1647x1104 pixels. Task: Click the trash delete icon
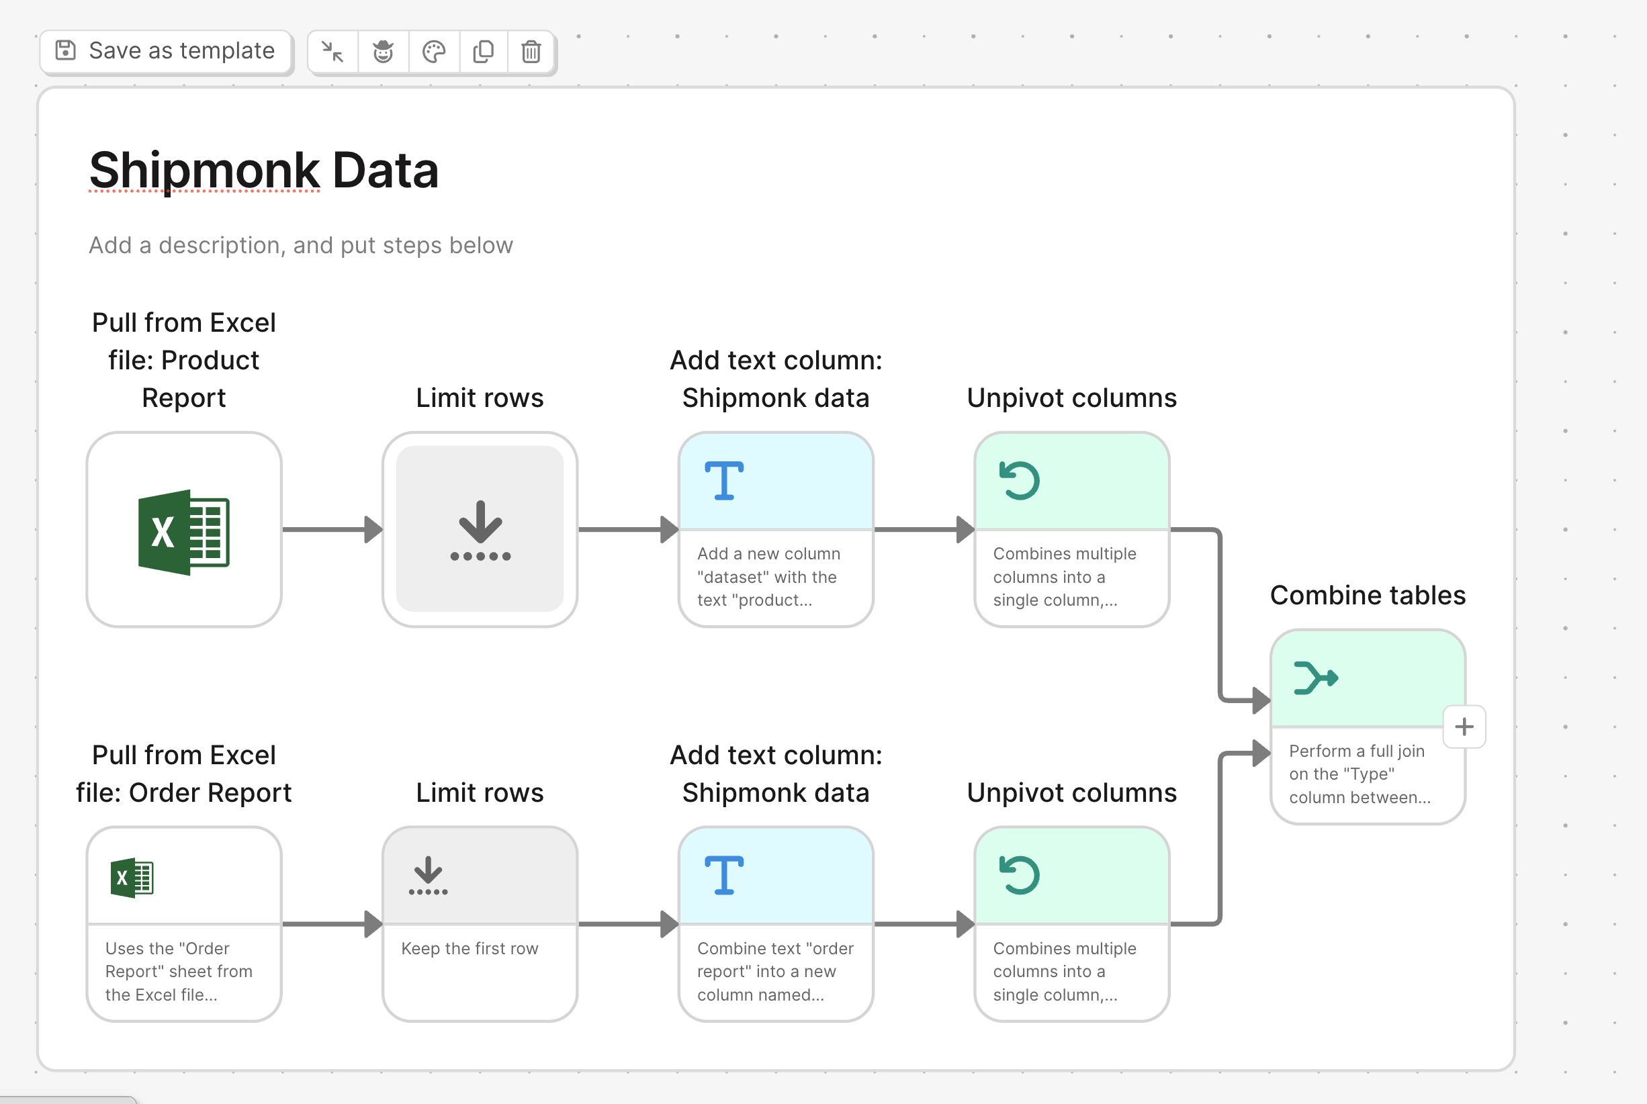(x=531, y=52)
